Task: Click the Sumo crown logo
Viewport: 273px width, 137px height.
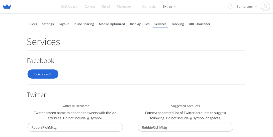Action: click(x=7, y=7)
